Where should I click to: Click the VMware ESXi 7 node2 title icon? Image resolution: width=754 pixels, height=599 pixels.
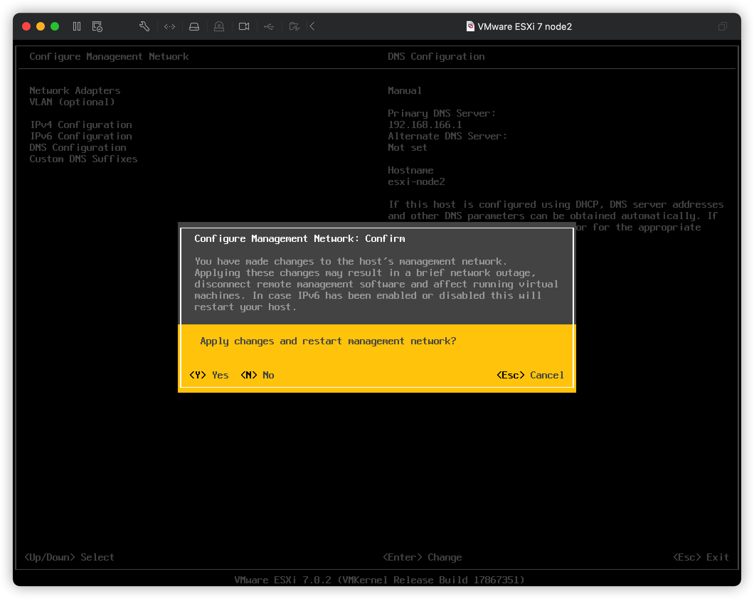(x=470, y=27)
